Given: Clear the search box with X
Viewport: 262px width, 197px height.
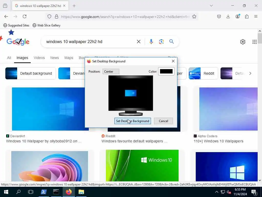Looking at the screenshot, I should point(138,42).
